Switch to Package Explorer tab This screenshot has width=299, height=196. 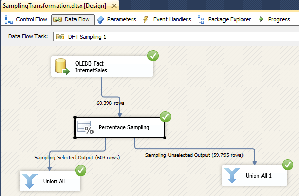point(225,19)
